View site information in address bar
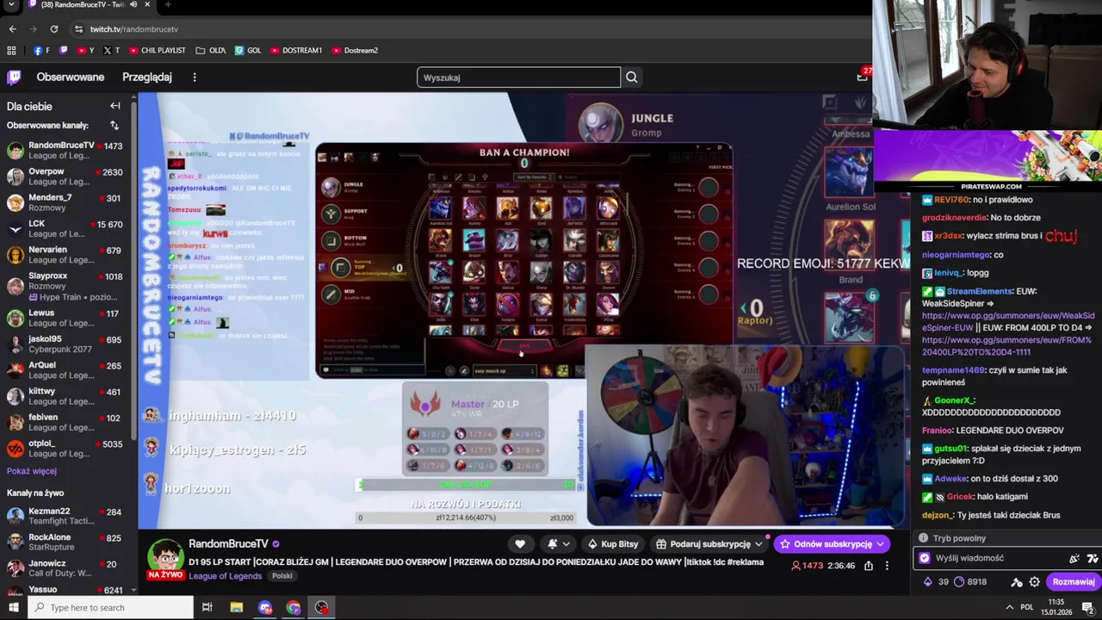Image resolution: width=1102 pixels, height=620 pixels. click(x=78, y=28)
